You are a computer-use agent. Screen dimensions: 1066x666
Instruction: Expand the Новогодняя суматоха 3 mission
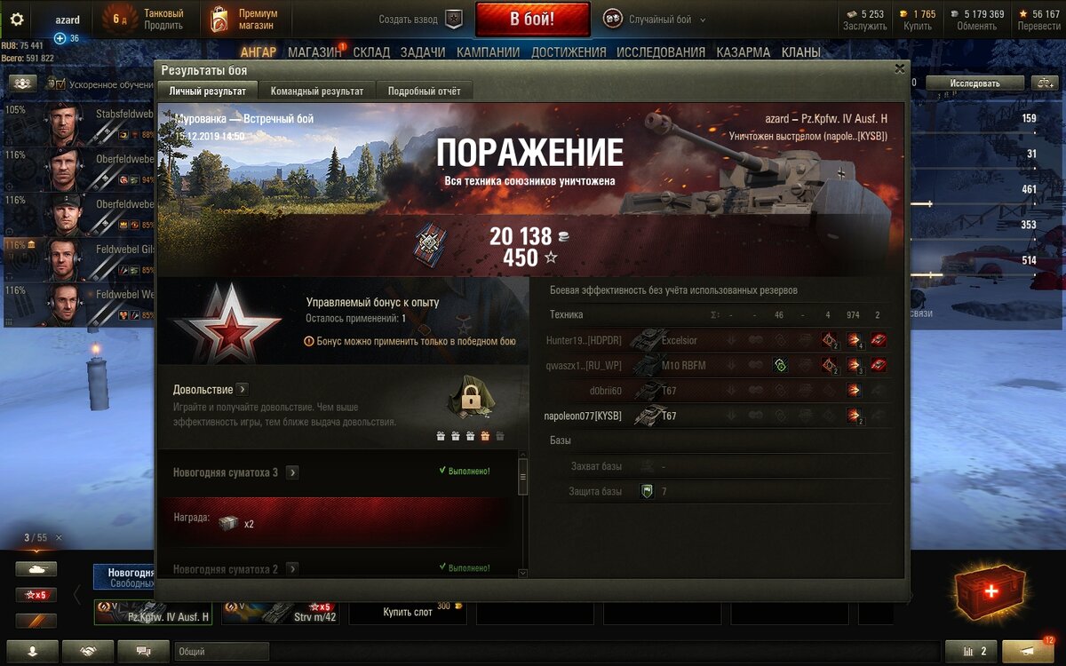click(292, 472)
